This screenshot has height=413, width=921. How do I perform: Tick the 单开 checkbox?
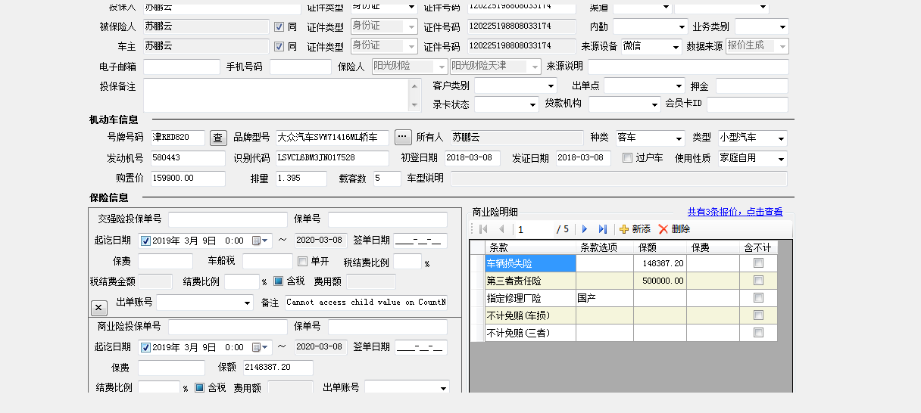pyautogui.click(x=303, y=262)
